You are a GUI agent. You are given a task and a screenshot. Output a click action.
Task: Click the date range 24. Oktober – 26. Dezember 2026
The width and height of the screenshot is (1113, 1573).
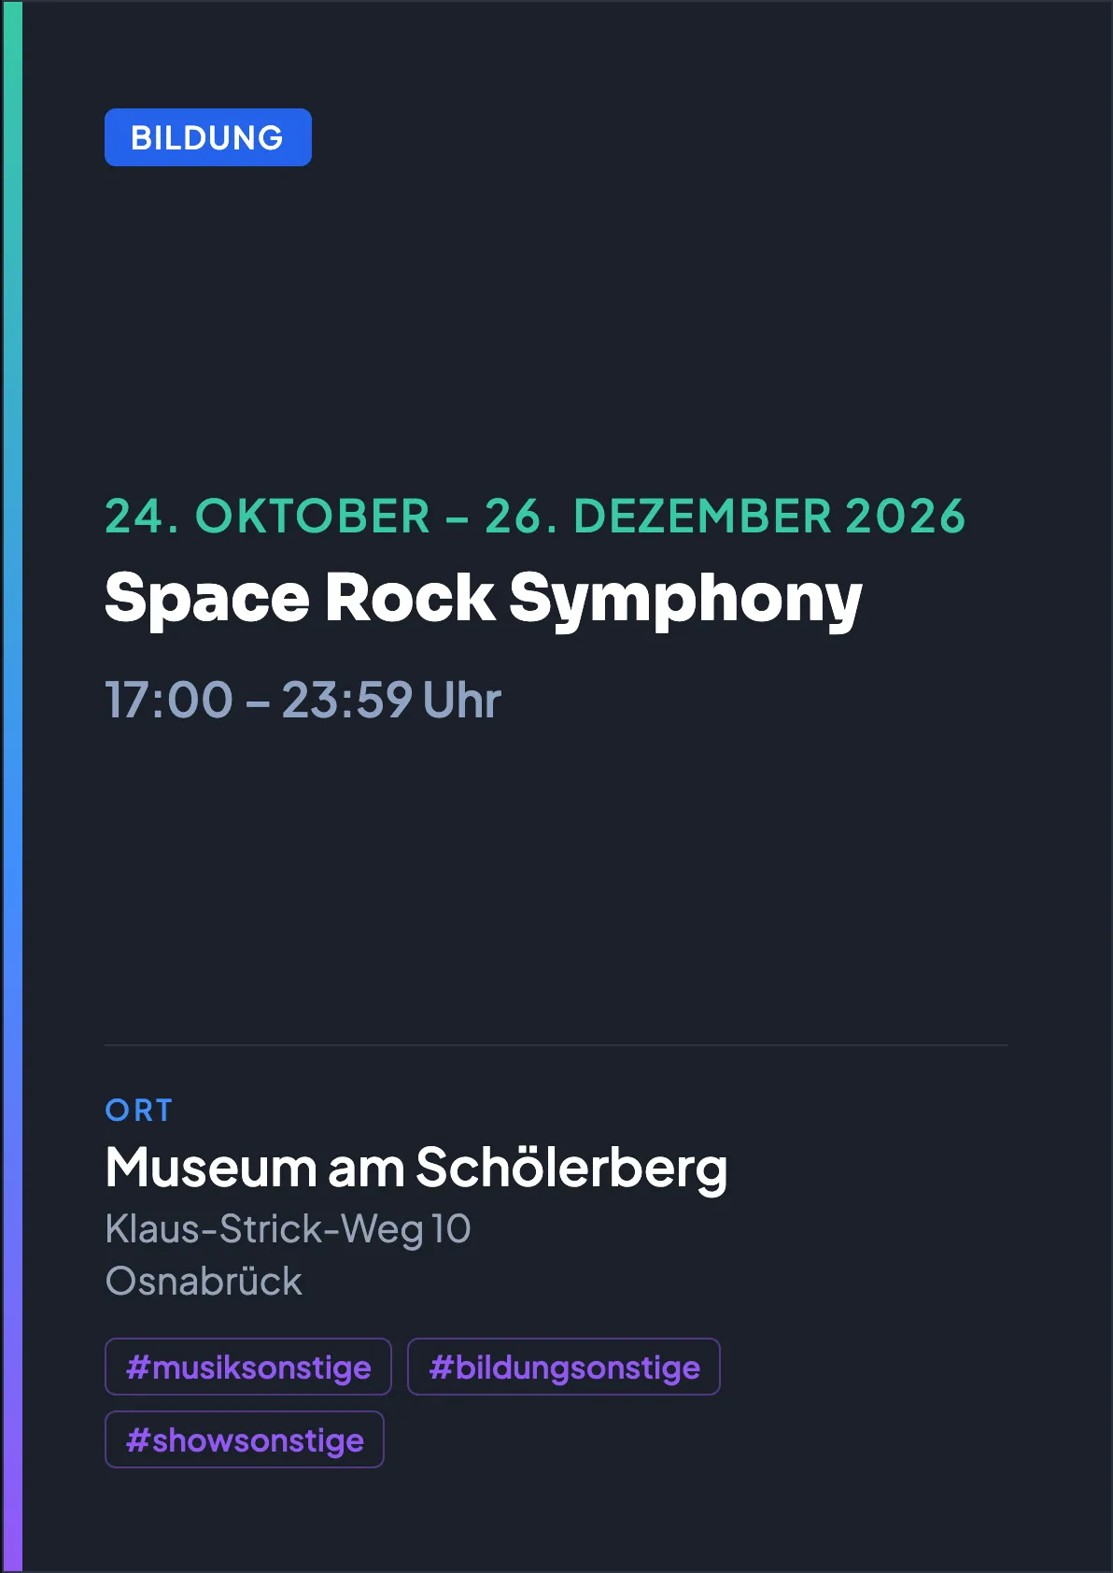(x=535, y=517)
